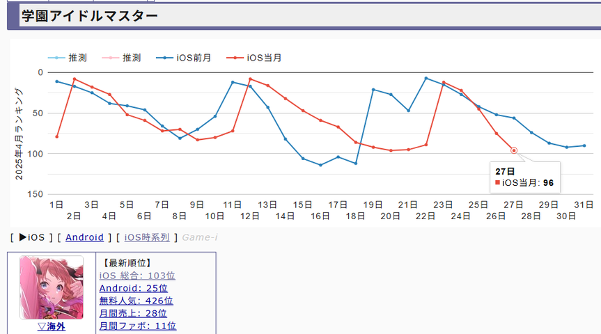Open the iOS 総合: 103位 link
The image size is (601, 334).
click(137, 276)
